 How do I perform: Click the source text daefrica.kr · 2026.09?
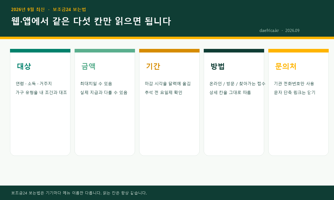coord(279,31)
